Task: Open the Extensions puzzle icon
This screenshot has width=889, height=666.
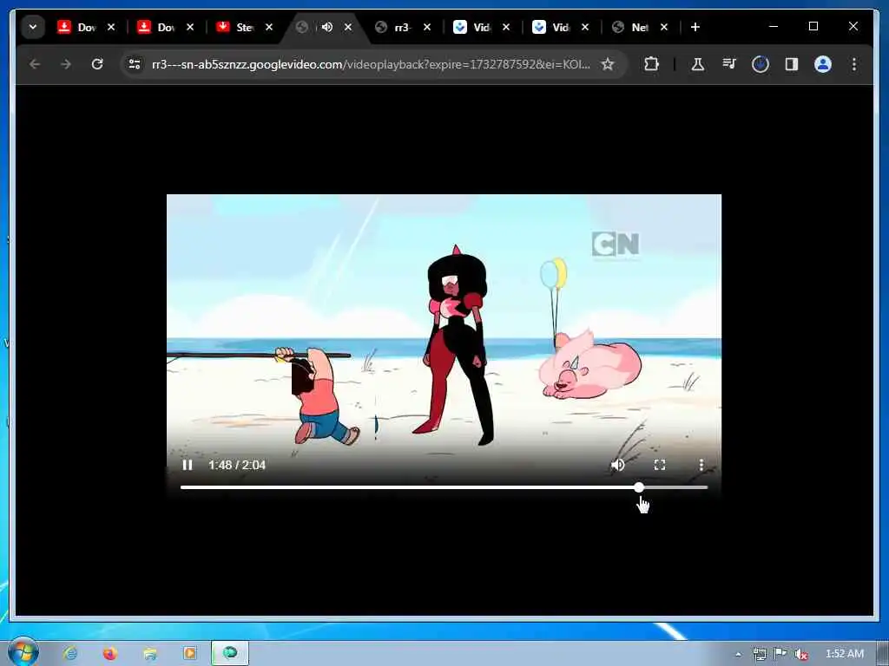Action: tap(651, 64)
